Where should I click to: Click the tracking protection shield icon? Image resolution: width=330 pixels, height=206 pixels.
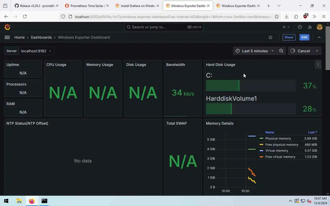click(63, 16)
